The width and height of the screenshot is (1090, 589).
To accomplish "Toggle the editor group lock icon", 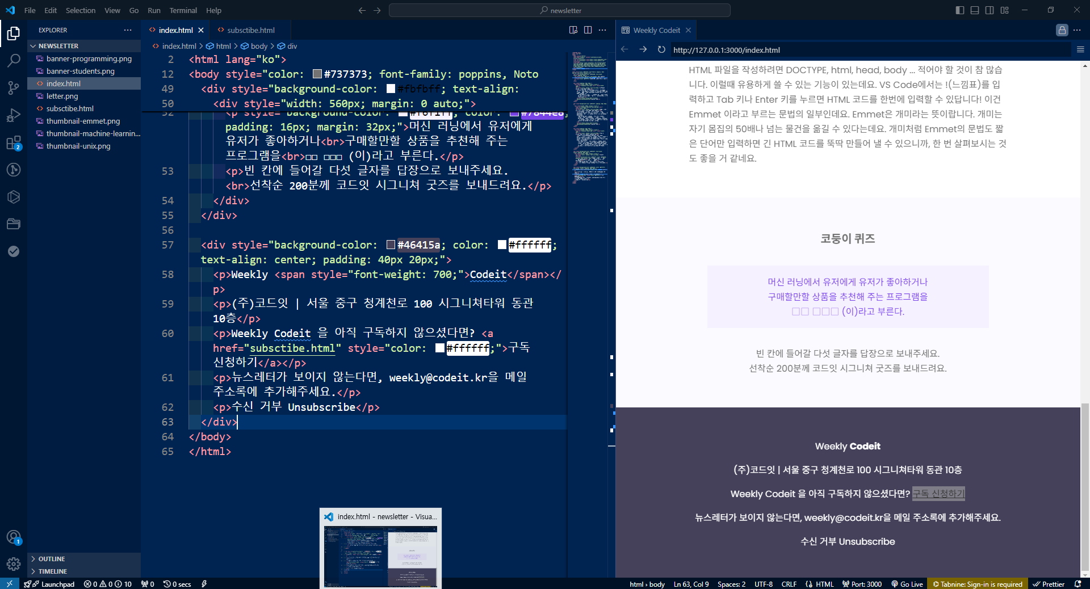I will click(x=1062, y=30).
